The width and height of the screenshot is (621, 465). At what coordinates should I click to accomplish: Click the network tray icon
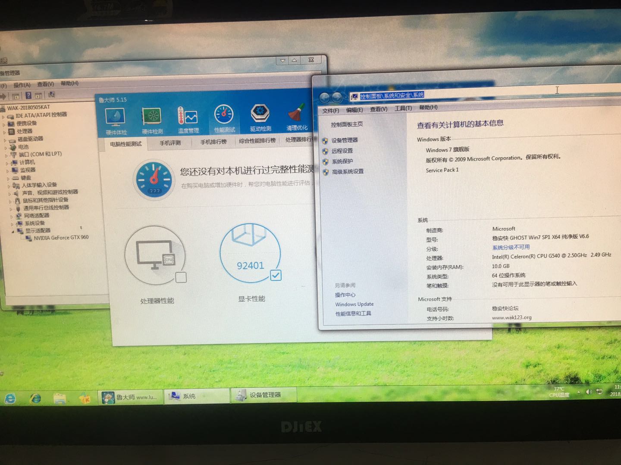599,391
